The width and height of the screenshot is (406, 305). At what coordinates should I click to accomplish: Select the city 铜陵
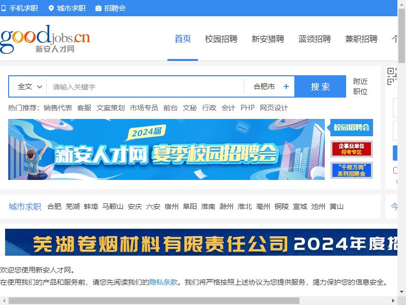pos(282,207)
